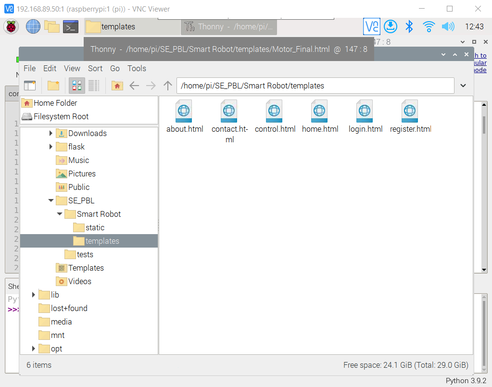Image resolution: width=492 pixels, height=387 pixels.
Task: Open the Wi-Fi network menu
Action: (429, 26)
